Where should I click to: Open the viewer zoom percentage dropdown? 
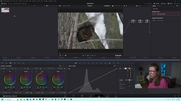[x=60, y=6]
